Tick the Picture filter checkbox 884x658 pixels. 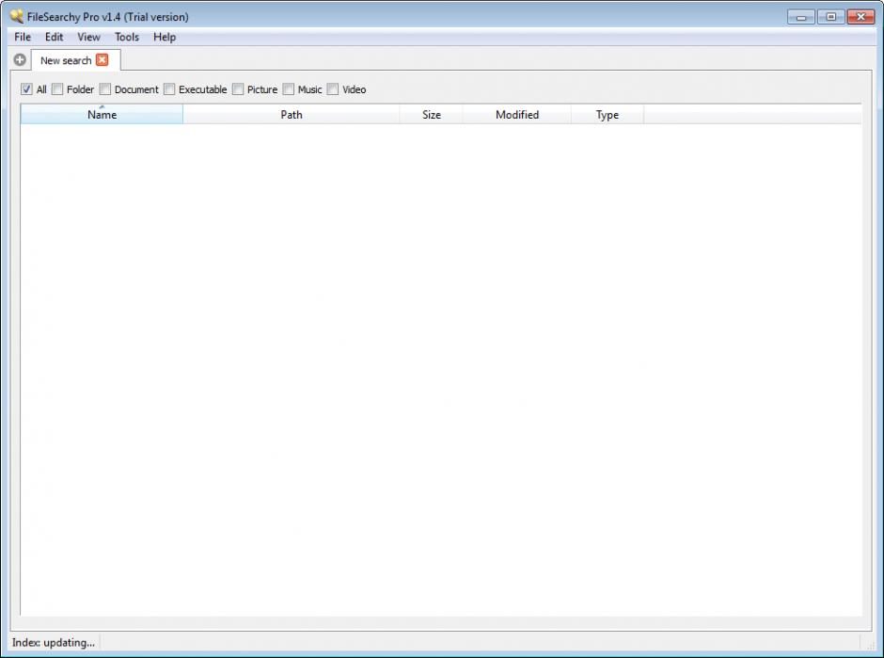[x=238, y=89]
